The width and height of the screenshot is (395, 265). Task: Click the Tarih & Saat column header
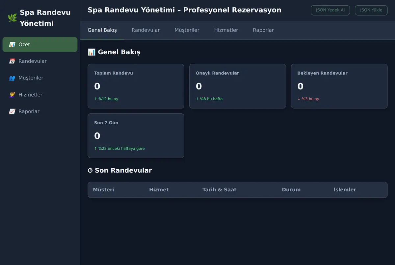pyautogui.click(x=219, y=190)
